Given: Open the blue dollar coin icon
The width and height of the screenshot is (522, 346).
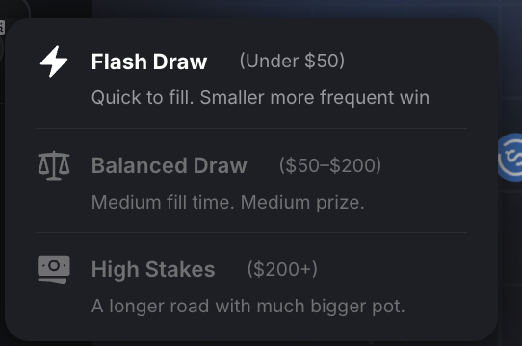Looking at the screenshot, I should (x=511, y=158).
